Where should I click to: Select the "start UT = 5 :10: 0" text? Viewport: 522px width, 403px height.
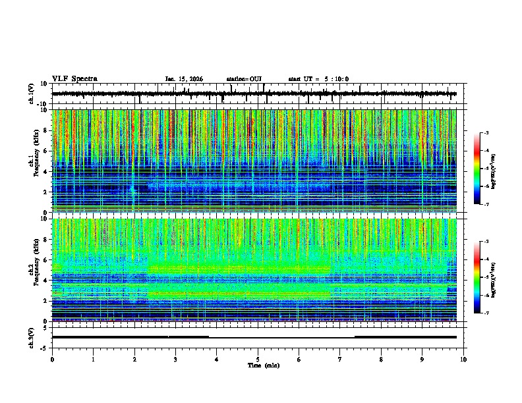pos(318,79)
